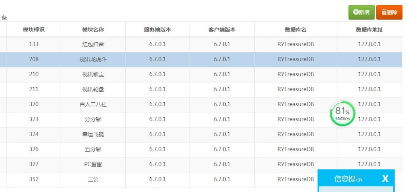
Task: Click the 数据库地址 column header
Action: 369,30
